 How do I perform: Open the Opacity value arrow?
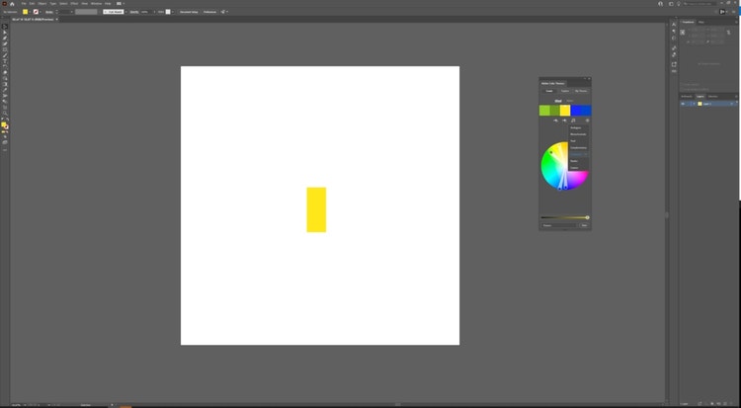(x=154, y=12)
